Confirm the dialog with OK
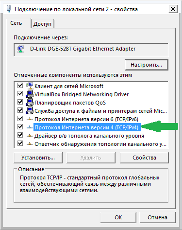182x230 pixels. tap(118, 217)
